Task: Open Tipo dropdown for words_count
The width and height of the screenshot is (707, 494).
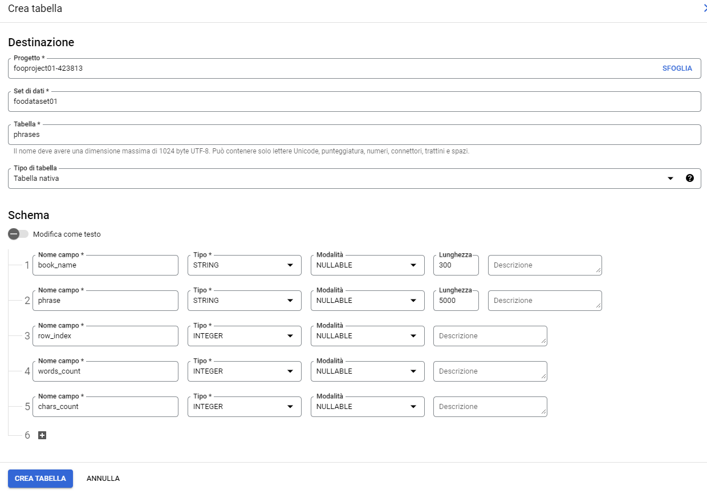Action: tap(245, 371)
